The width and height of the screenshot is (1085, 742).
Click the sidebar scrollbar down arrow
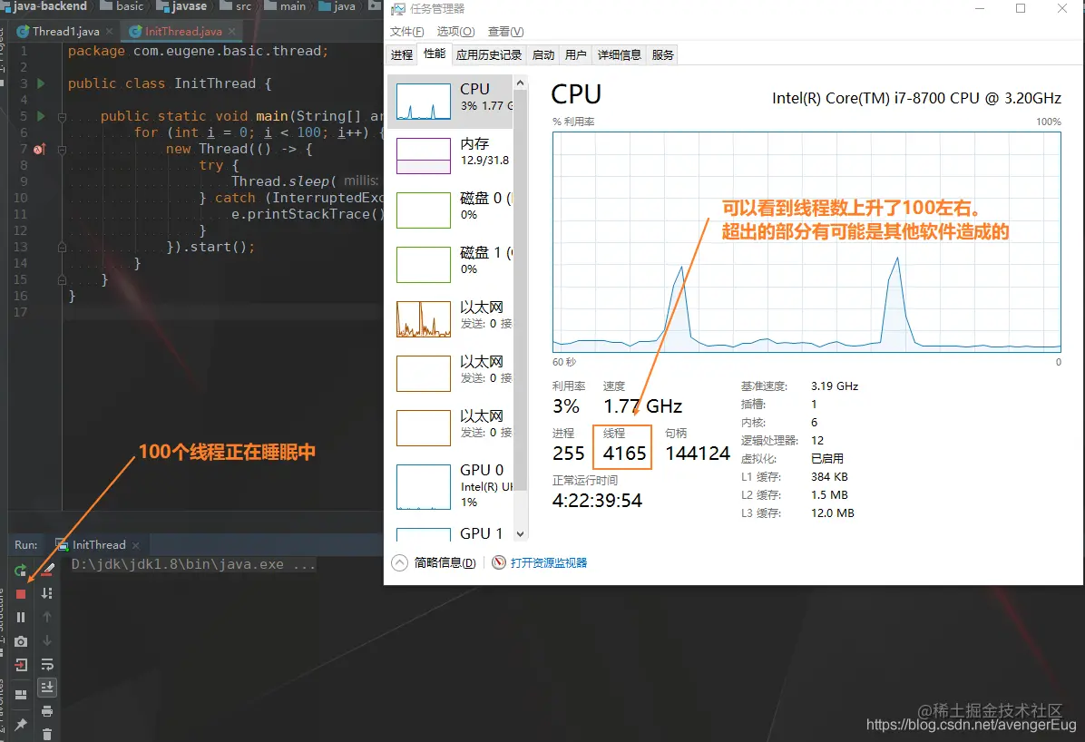(x=521, y=534)
